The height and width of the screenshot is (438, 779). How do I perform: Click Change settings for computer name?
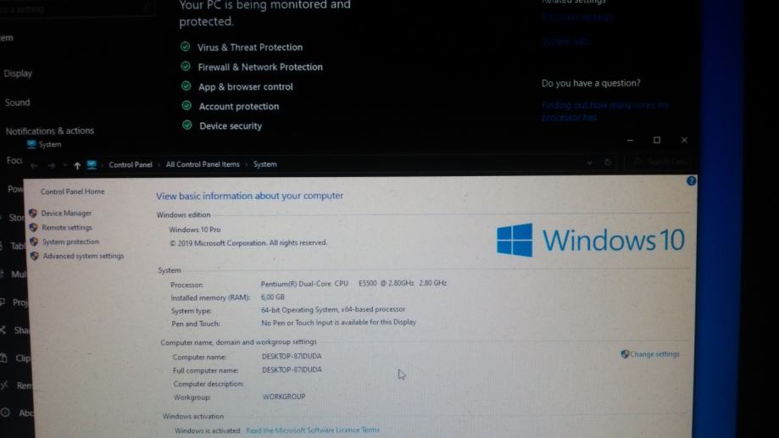[654, 354]
